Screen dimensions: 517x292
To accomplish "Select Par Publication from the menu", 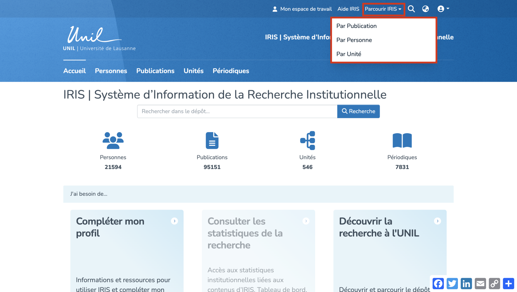I will [x=356, y=26].
